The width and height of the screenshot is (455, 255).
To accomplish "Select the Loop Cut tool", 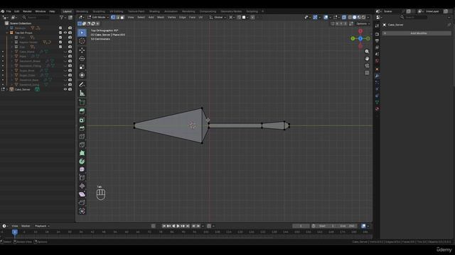I will tap(82, 136).
